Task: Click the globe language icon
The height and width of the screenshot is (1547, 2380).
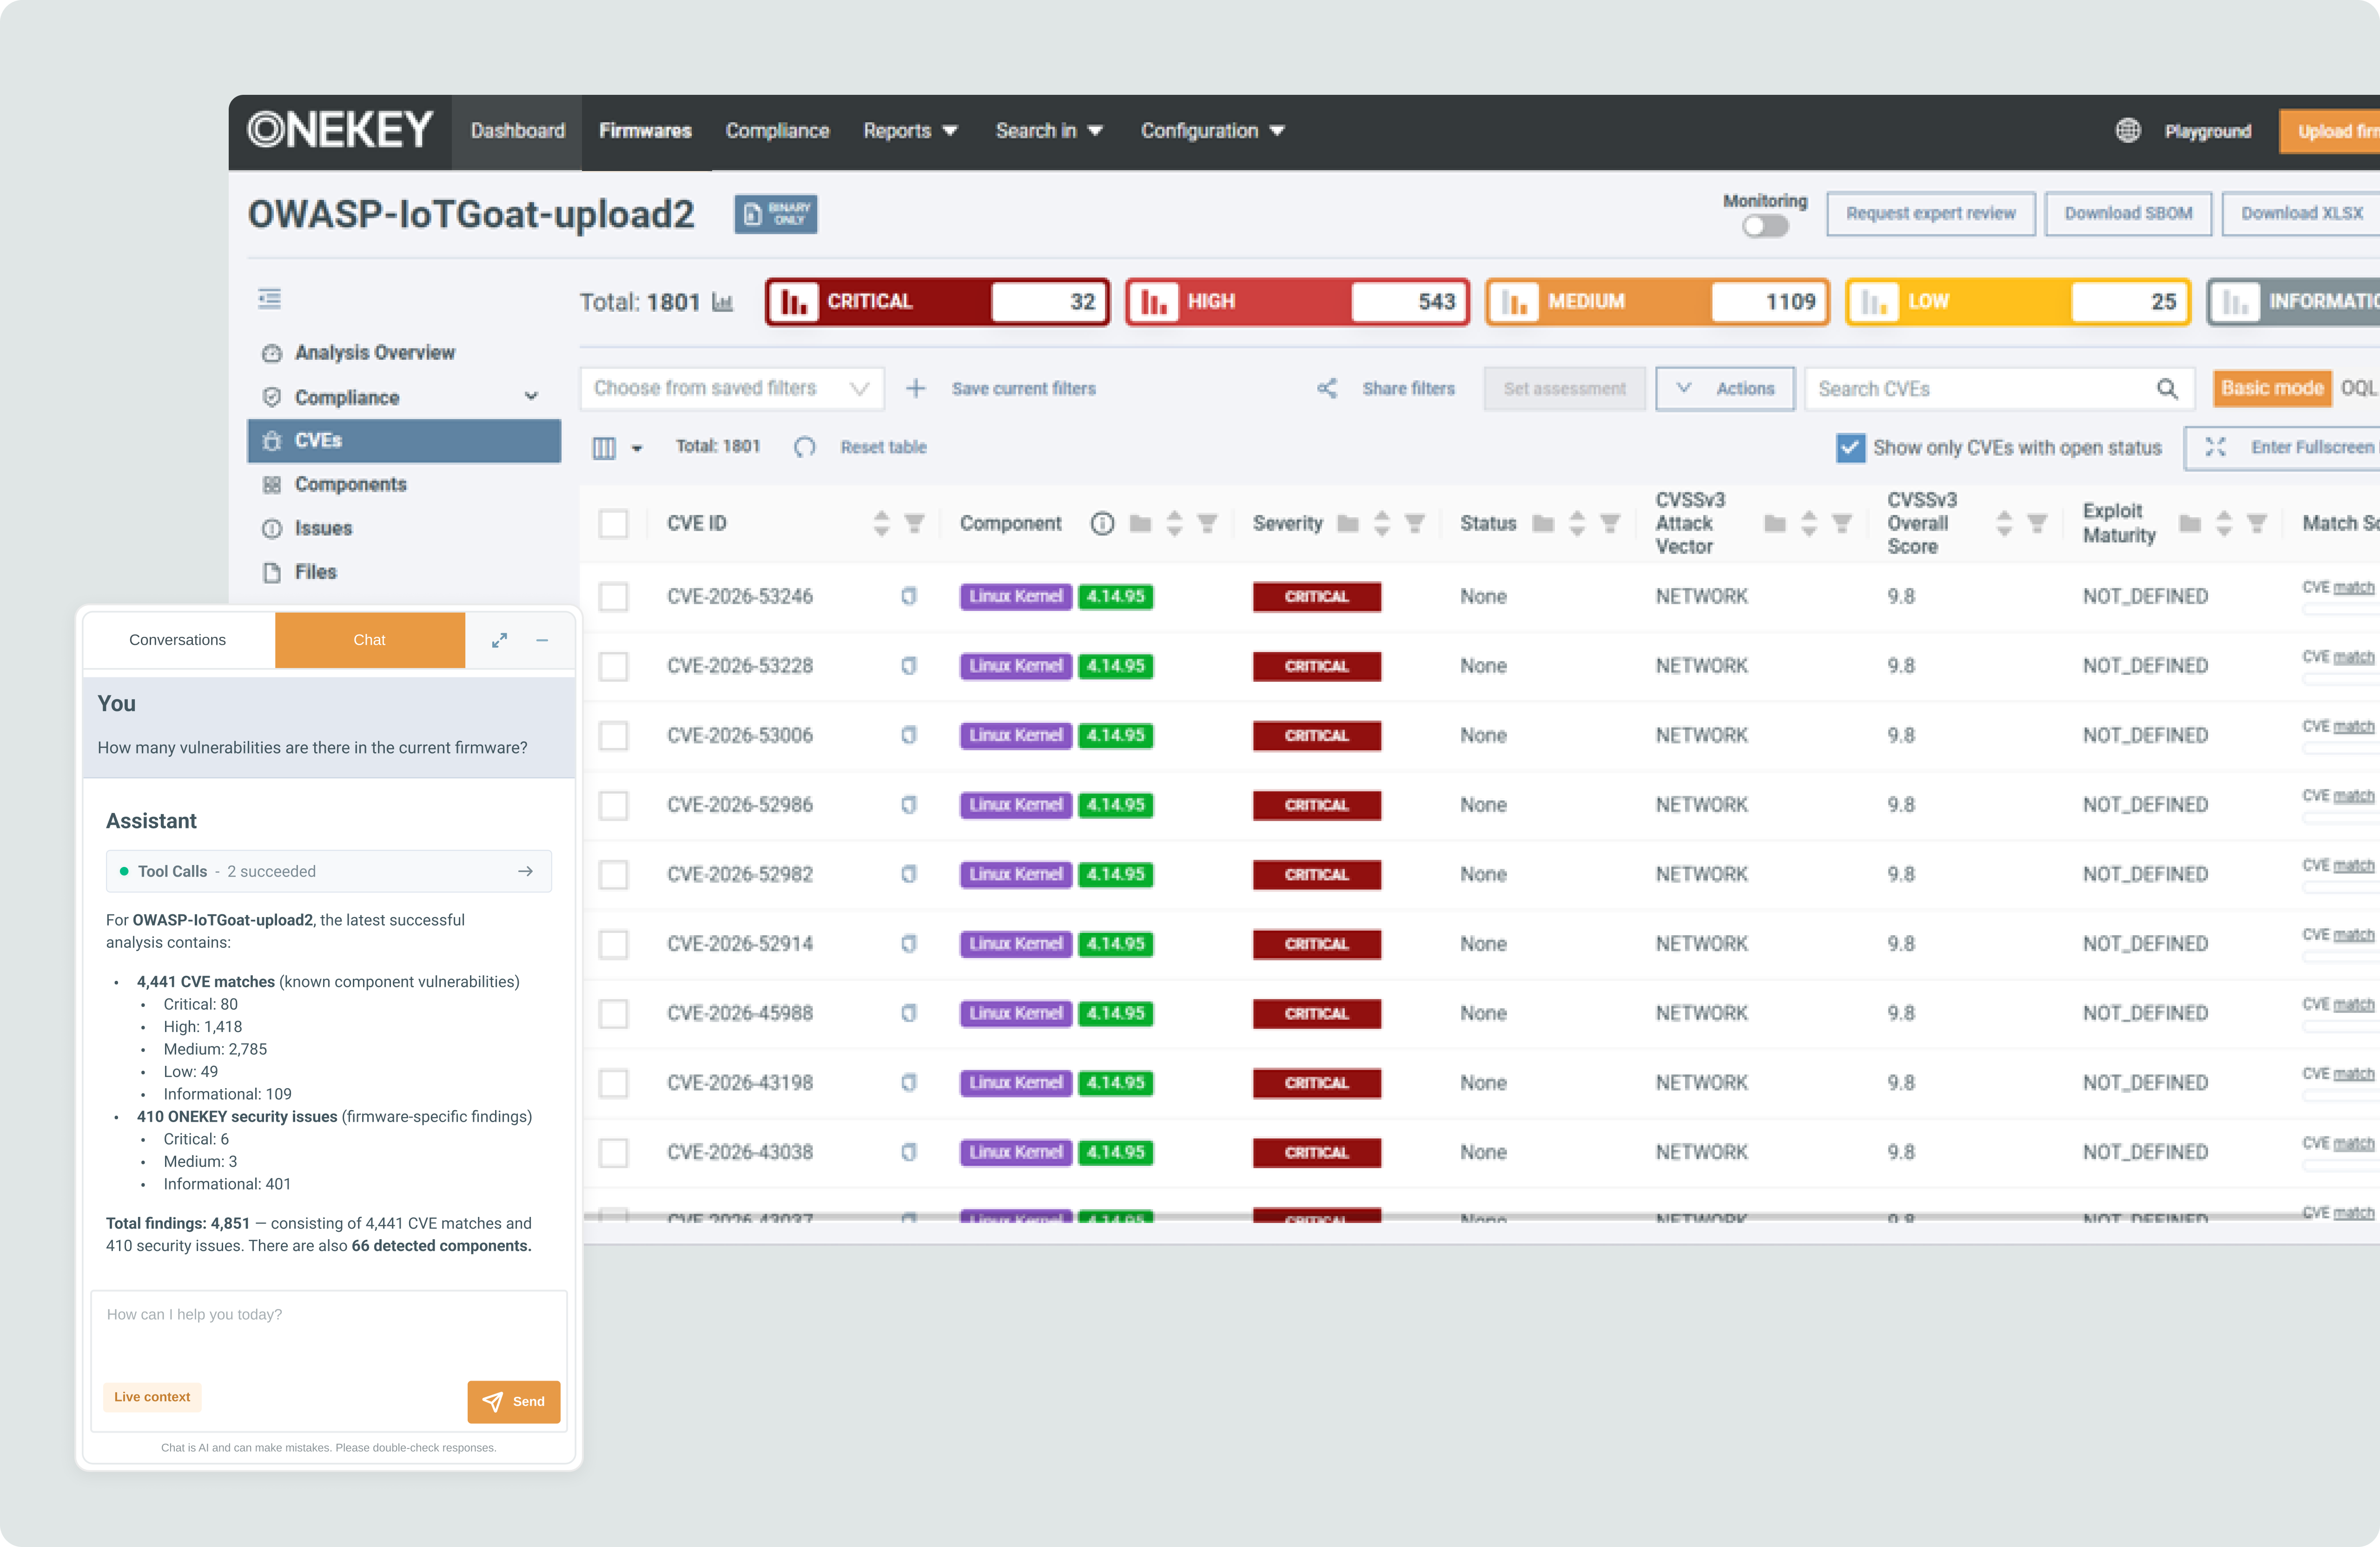Action: [x=2128, y=131]
